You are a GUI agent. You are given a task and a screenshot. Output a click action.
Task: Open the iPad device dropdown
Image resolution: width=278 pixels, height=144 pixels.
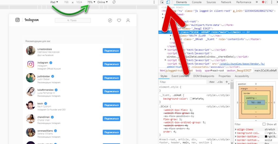[x=54, y=2]
